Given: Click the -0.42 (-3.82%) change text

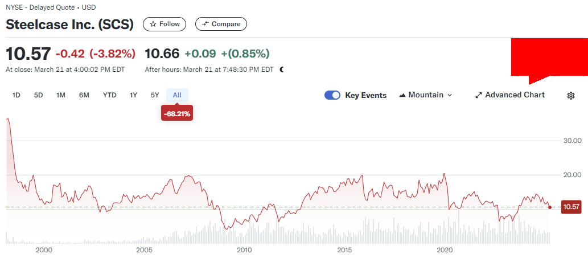Looking at the screenshot, I should [95, 54].
